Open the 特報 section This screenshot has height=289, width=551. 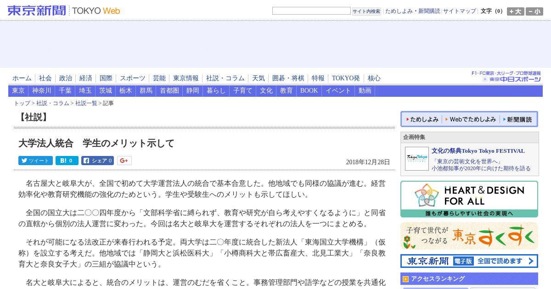[318, 78]
